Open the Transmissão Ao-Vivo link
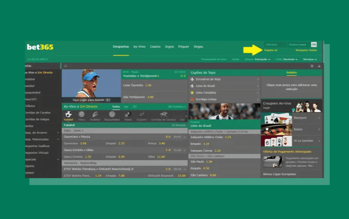349x219 pixels. coord(214,59)
